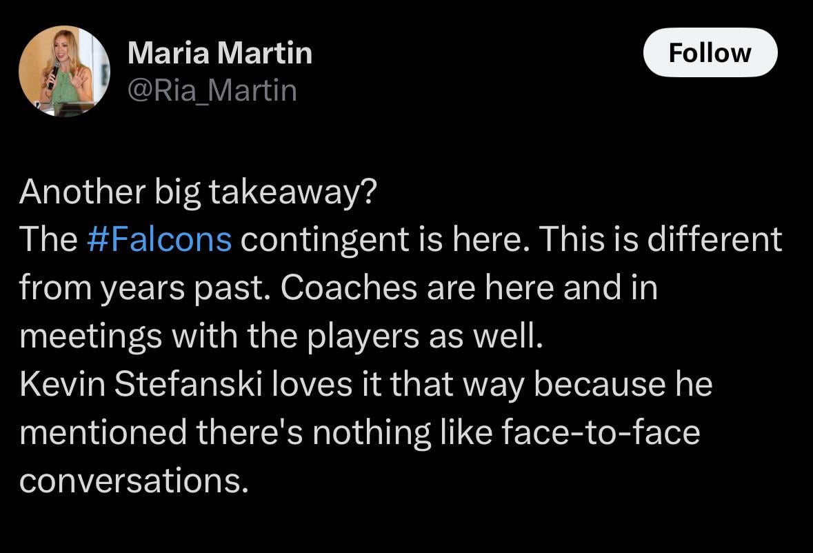Click the words "because he" in the tweet
The width and height of the screenshot is (813, 553).
click(x=623, y=384)
